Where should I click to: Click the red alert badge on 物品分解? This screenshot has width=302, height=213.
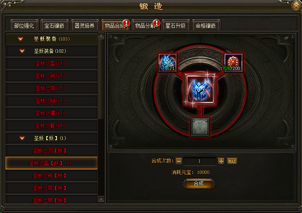click(157, 23)
